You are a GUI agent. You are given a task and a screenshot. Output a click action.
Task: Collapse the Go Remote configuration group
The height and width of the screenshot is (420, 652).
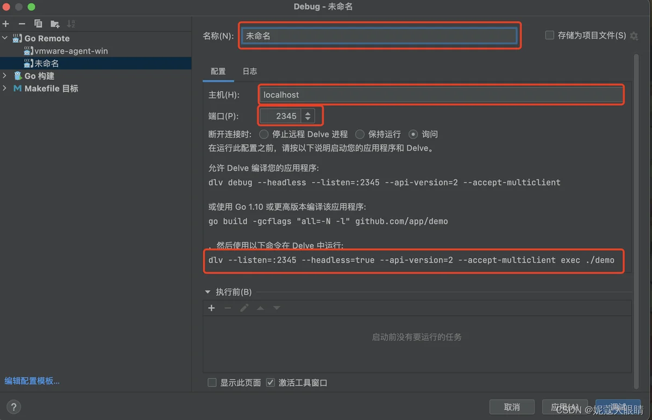click(4, 38)
